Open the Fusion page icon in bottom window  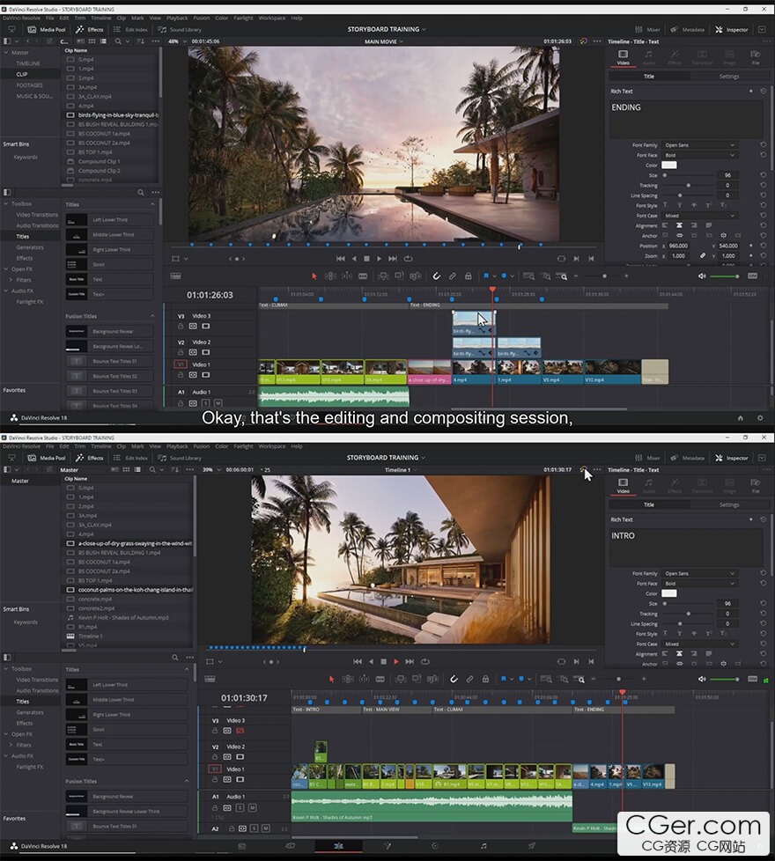[387, 846]
